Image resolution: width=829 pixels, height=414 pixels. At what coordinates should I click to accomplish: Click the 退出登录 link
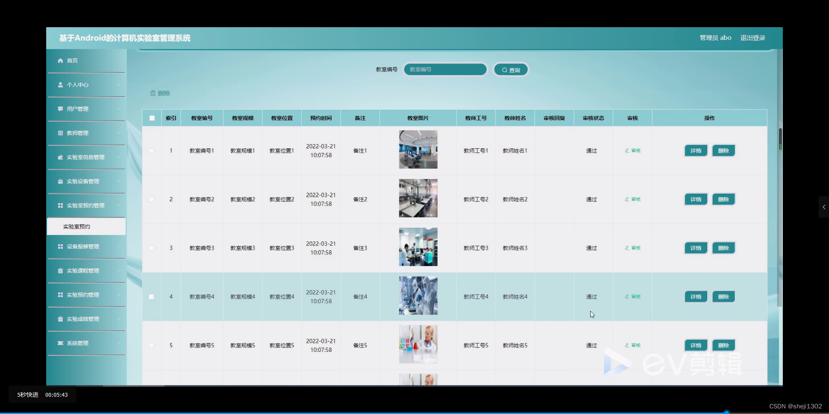click(x=752, y=38)
